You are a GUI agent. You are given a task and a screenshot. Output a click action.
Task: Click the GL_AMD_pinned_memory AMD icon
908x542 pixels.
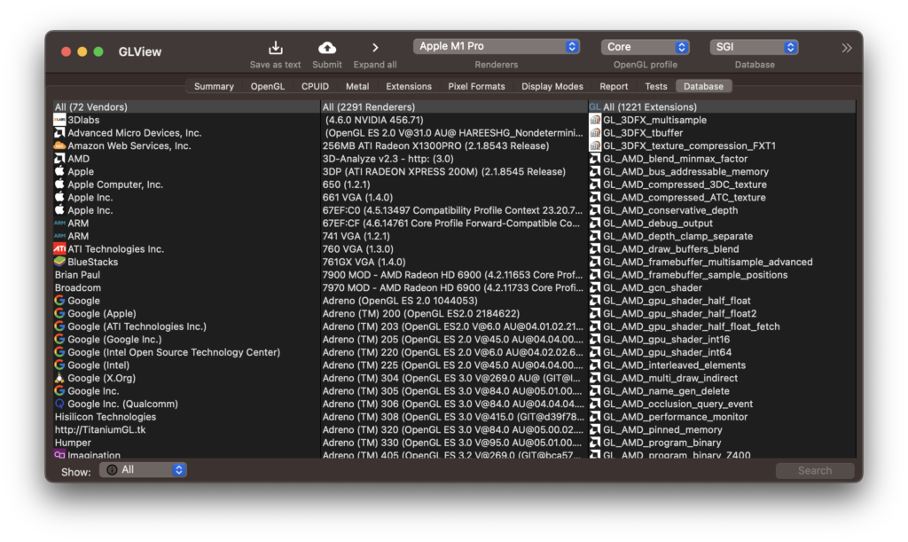(595, 429)
